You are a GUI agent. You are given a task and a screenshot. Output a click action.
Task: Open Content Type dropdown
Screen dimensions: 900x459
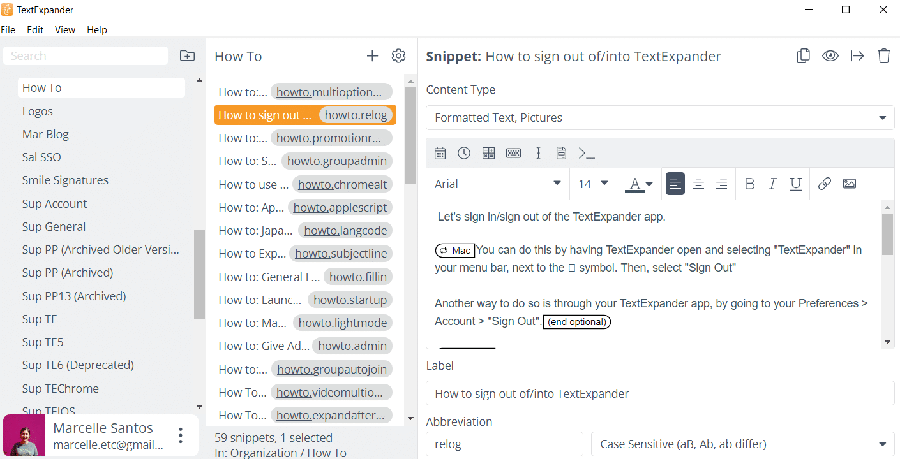[x=660, y=117]
